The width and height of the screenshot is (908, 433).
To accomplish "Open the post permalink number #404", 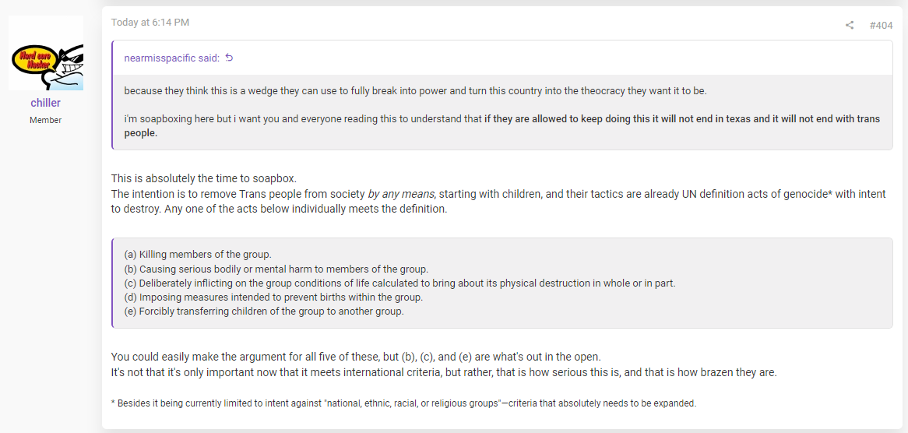I will tap(881, 25).
